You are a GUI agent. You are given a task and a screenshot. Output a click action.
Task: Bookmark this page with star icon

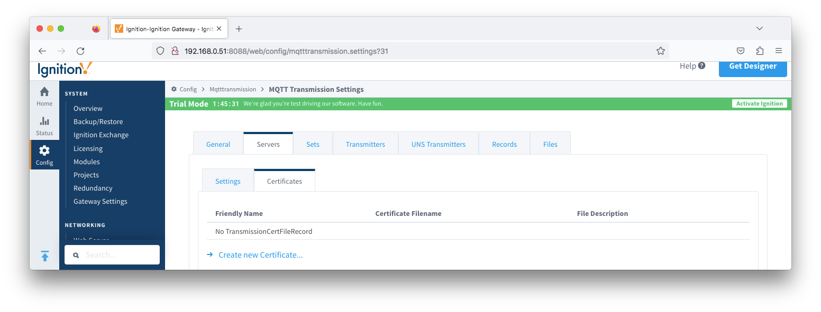(660, 51)
